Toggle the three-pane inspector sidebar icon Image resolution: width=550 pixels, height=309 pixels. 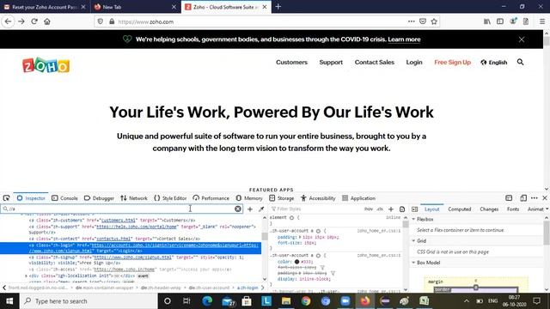click(x=414, y=209)
